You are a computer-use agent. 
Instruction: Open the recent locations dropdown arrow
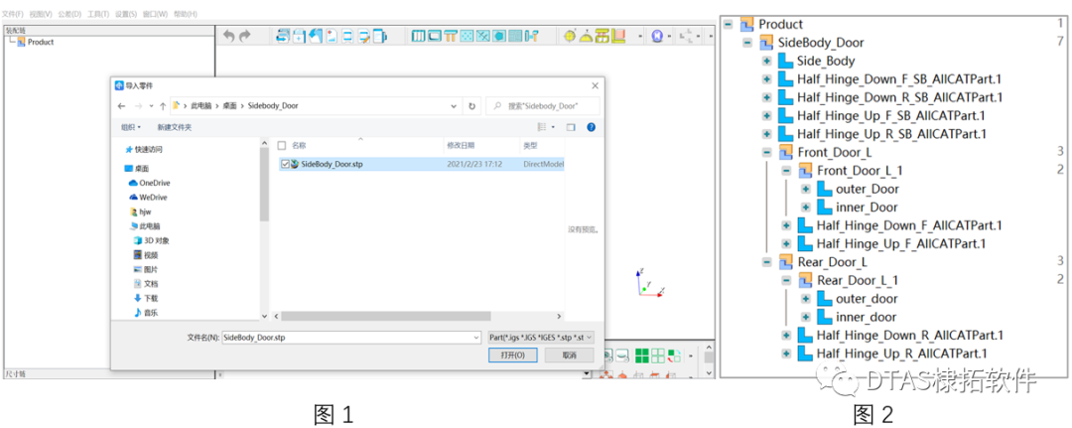(151, 106)
